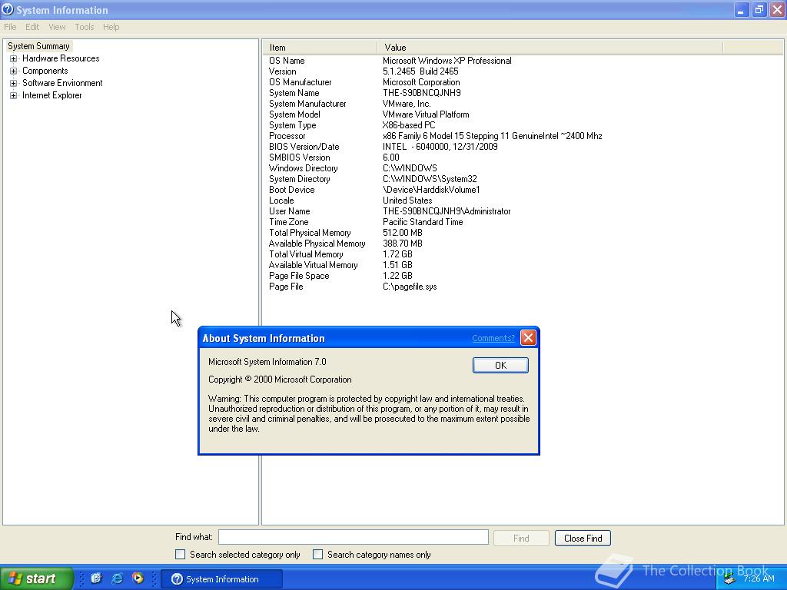Viewport: 787px width, 590px height.
Task: Click the safely remove hardware tray icon
Action: tap(729, 579)
